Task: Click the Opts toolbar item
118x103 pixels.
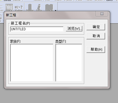Action: click(109, 0)
